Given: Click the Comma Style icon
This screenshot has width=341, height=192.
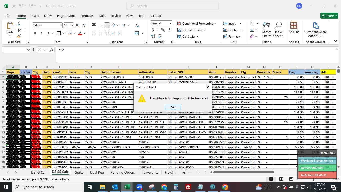Looking at the screenshot, I should pyautogui.click(x=170, y=30).
